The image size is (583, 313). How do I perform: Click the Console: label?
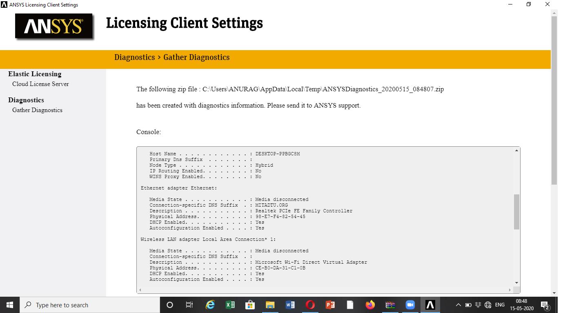point(149,132)
